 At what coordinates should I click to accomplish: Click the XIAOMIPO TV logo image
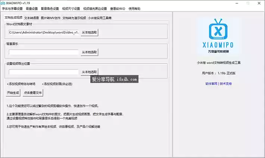(x=218, y=36)
